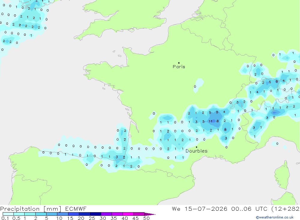Select the Dourbies location dot marker
The image size is (300, 220).
coord(196,147)
